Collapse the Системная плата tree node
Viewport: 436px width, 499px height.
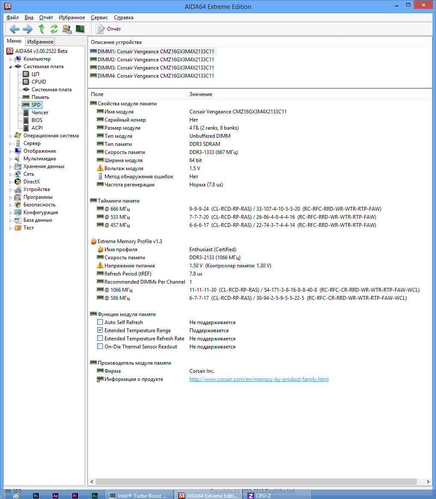[x=11, y=67]
